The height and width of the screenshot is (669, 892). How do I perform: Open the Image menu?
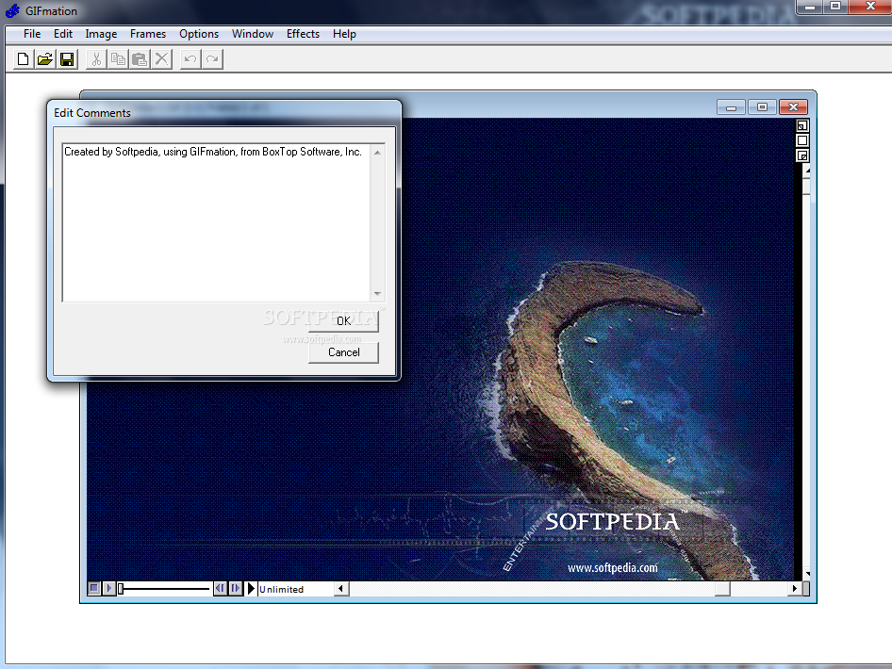click(101, 34)
